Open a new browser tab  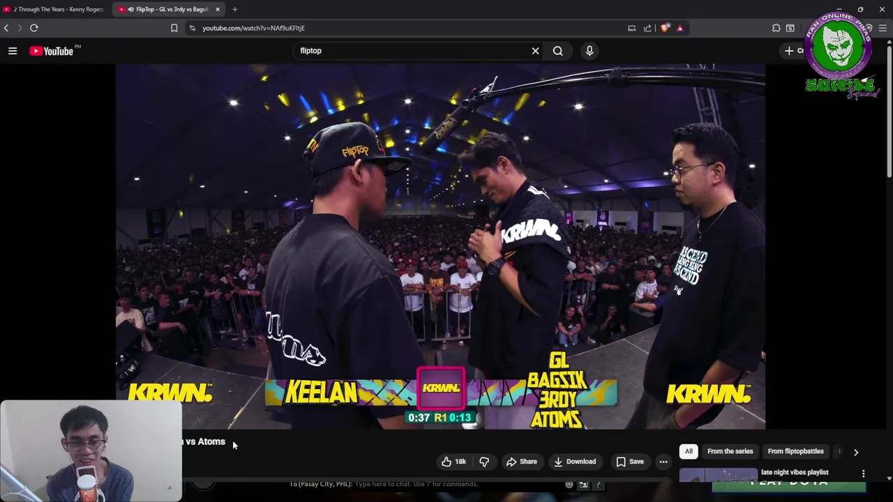pos(235,9)
